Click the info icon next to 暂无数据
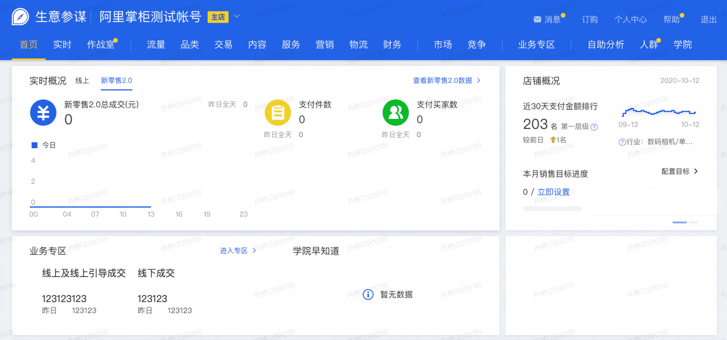Screen dimensions: 727x340 (x=368, y=295)
